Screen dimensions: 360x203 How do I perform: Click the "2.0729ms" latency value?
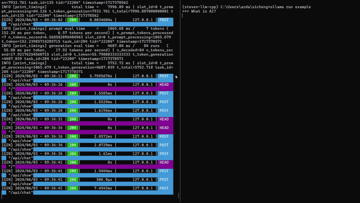tap(103, 145)
